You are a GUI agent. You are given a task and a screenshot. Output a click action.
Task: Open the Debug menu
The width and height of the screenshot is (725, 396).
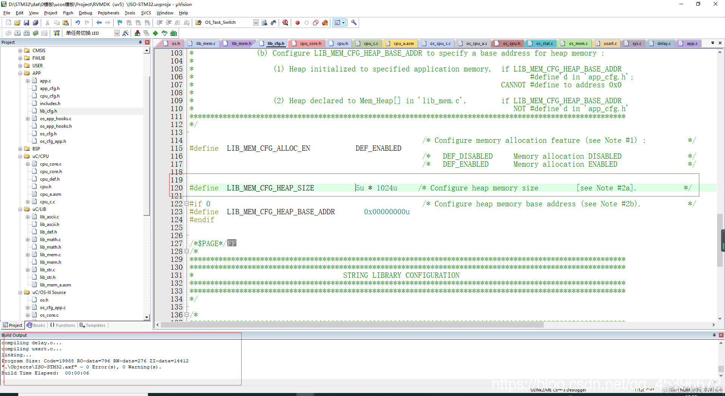click(x=85, y=13)
